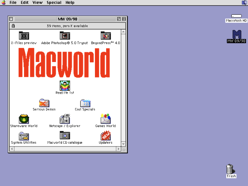Select the Macintosh HD desktop icon
This screenshot has width=248, height=186.
pyautogui.click(x=236, y=16)
